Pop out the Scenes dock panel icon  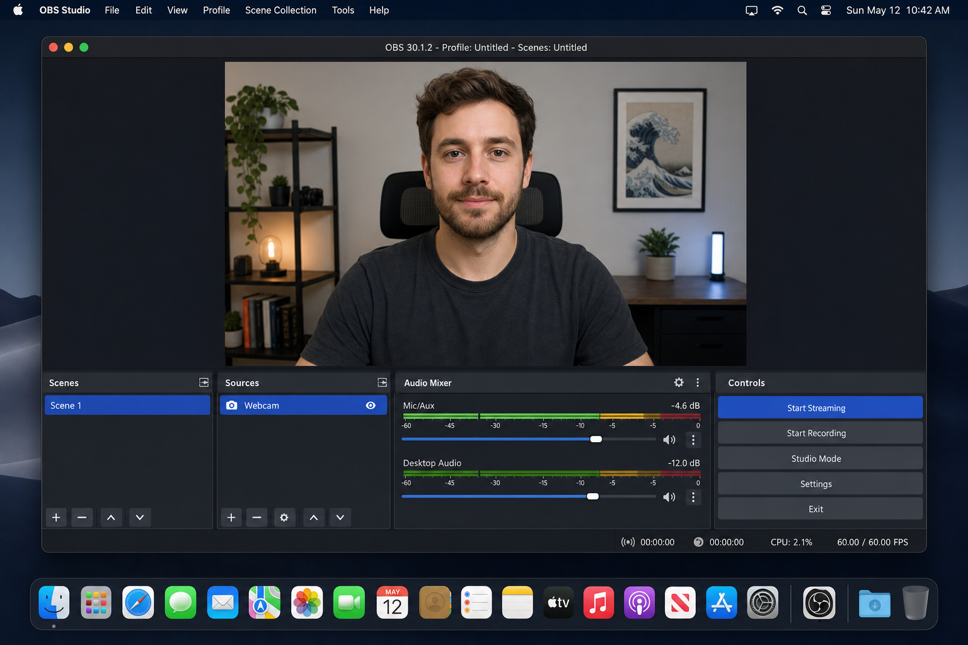coord(204,382)
